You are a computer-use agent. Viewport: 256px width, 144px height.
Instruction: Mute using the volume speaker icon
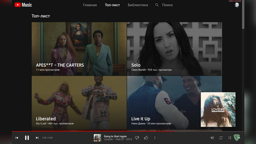(x=212, y=138)
